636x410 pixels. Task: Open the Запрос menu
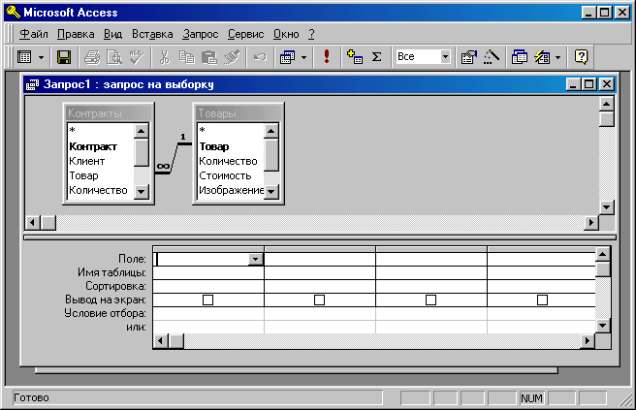coord(200,34)
